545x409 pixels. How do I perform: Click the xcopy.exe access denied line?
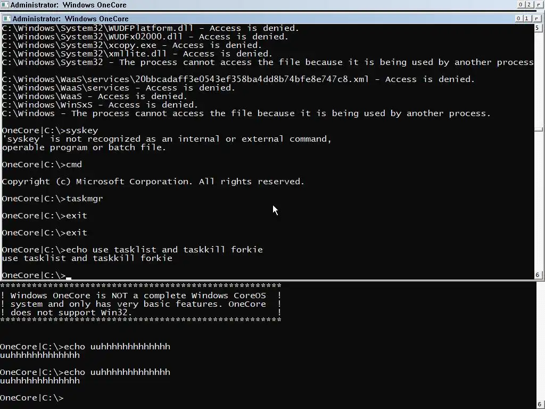[x=132, y=45]
